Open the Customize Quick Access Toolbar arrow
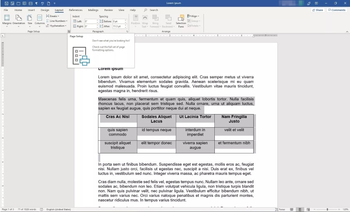 [x=54, y=3]
